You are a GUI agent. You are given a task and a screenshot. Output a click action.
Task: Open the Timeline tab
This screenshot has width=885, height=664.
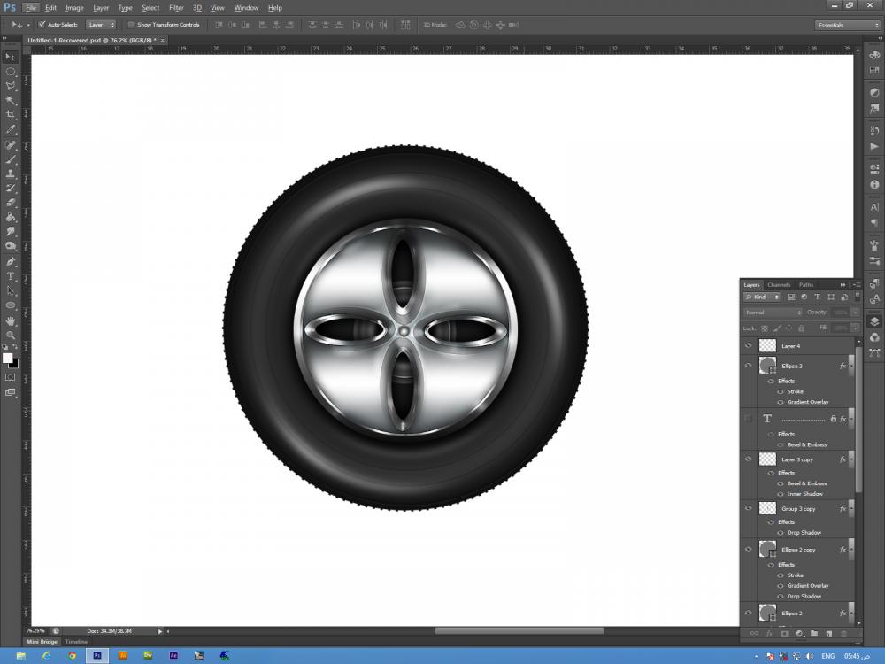point(76,641)
